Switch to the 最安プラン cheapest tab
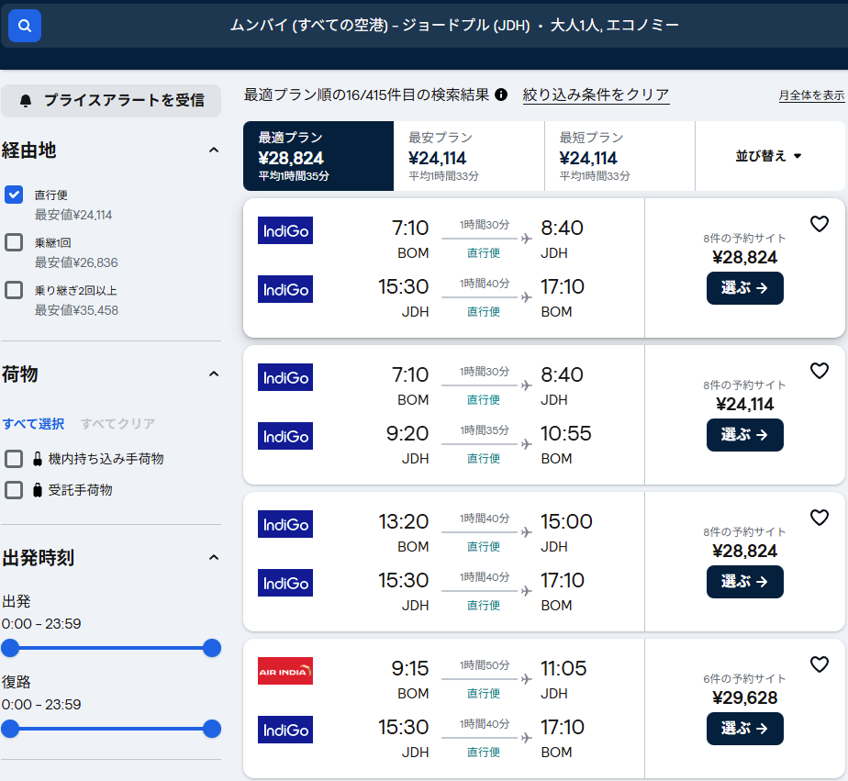 [x=469, y=156]
